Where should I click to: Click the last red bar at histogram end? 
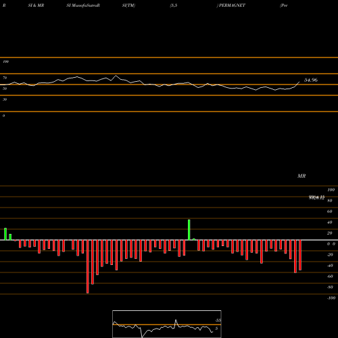tap(300, 255)
